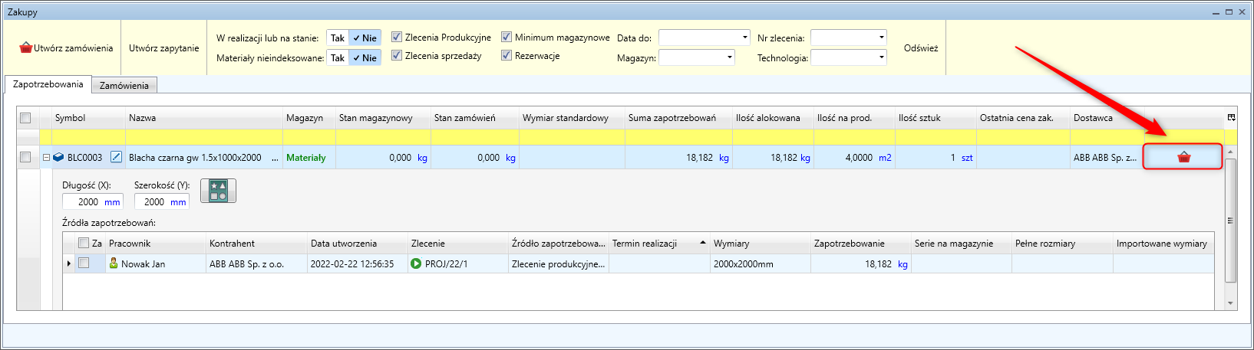The width and height of the screenshot is (1254, 350).
Task: Expand the Magazyn dropdown list
Action: pos(729,57)
